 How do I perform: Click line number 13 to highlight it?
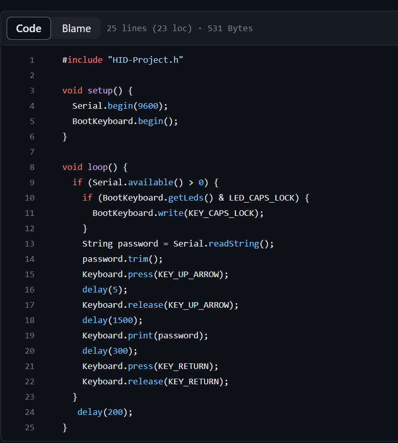[x=30, y=243]
